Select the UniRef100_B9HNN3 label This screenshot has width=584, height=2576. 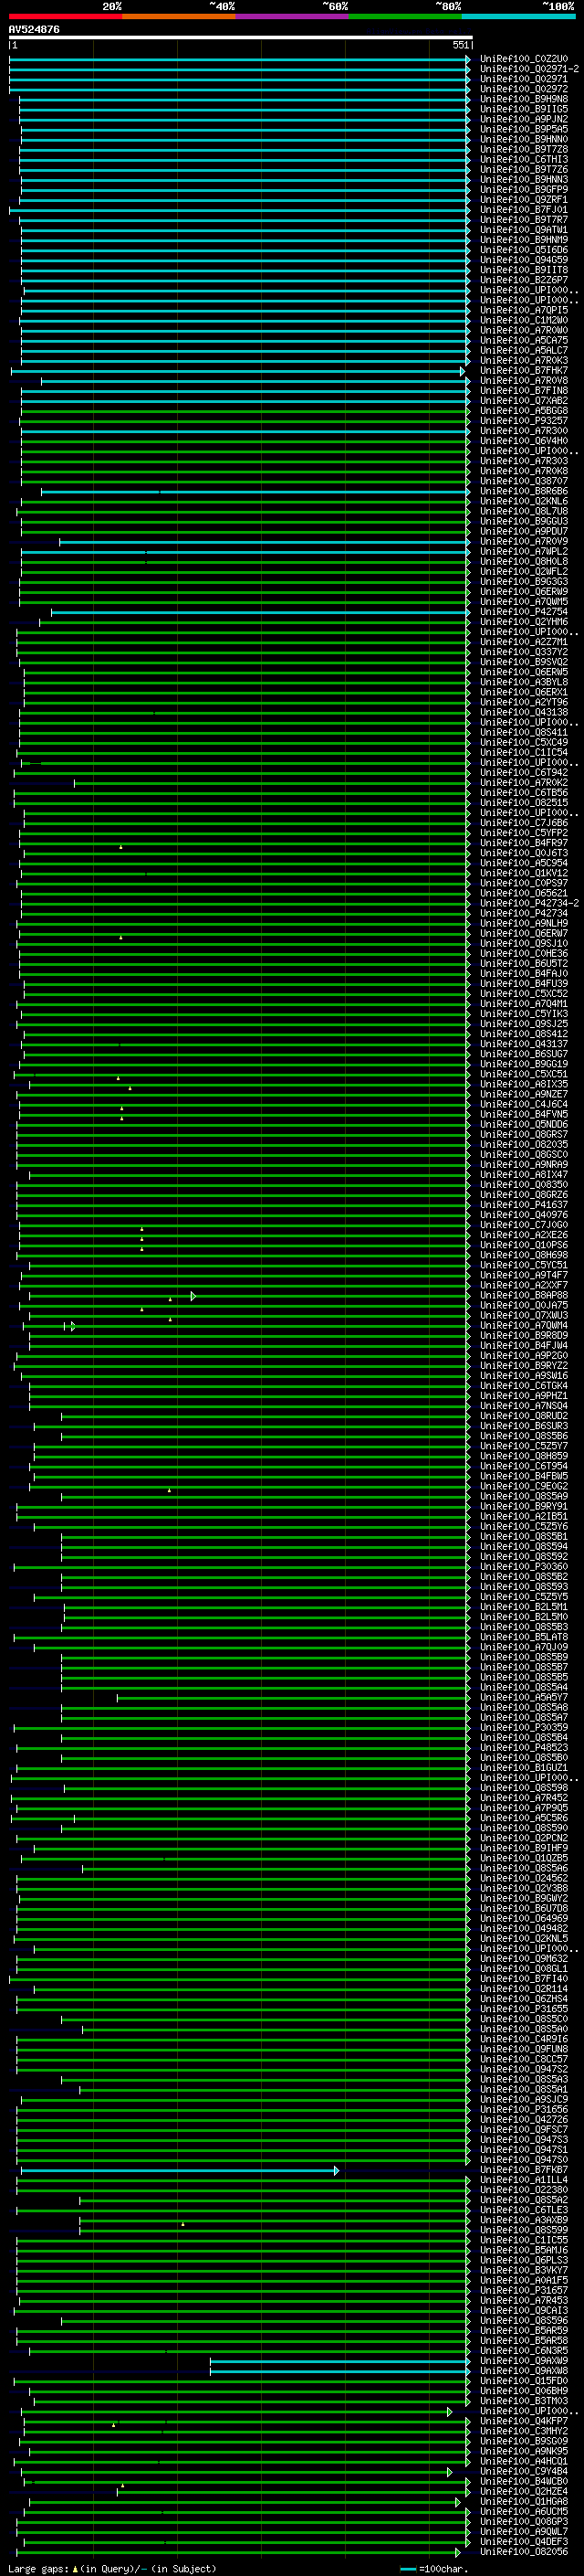tap(523, 179)
